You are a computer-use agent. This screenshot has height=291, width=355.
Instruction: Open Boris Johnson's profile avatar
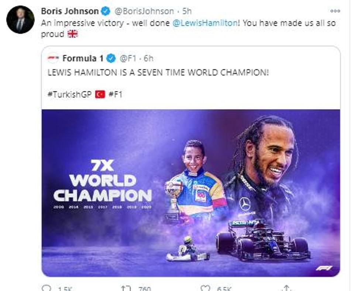(20, 19)
